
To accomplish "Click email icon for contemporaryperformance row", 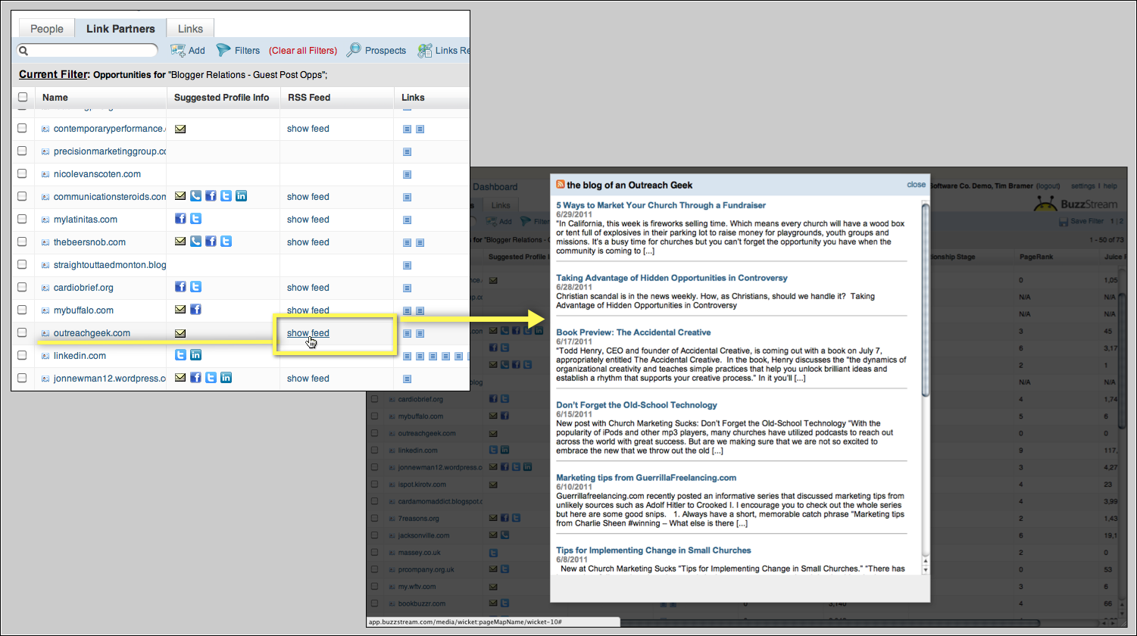I will 180,129.
